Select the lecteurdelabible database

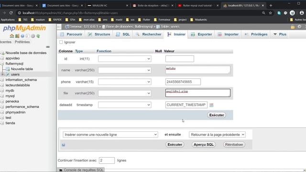click(x=18, y=85)
